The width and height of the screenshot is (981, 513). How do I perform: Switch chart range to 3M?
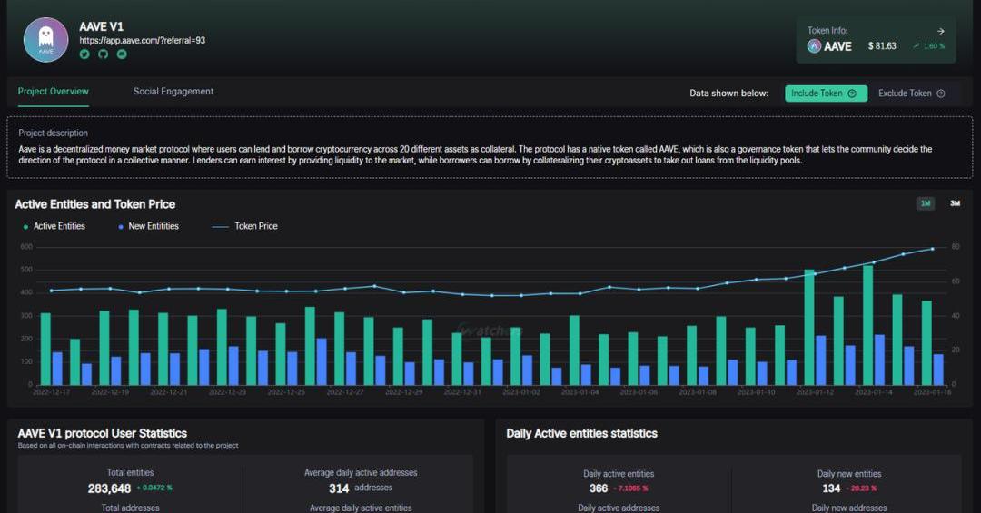(x=955, y=203)
